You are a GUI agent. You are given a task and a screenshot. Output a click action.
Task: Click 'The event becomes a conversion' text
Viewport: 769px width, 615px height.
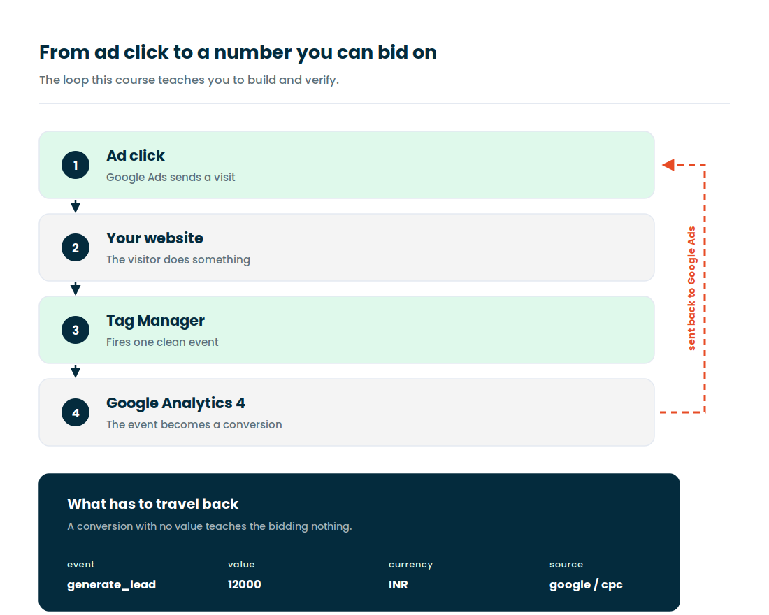click(194, 424)
